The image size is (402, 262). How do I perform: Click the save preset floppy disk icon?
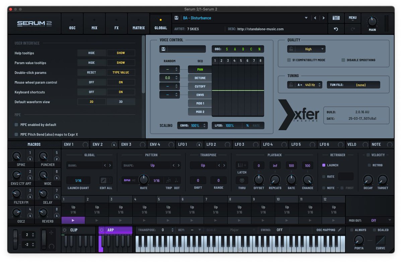176,18
